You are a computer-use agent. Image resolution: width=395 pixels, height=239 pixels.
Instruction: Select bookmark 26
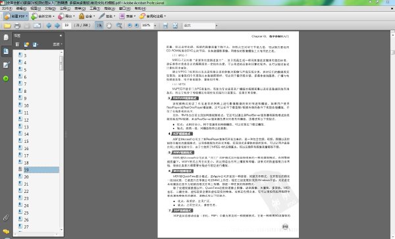pos(26,220)
